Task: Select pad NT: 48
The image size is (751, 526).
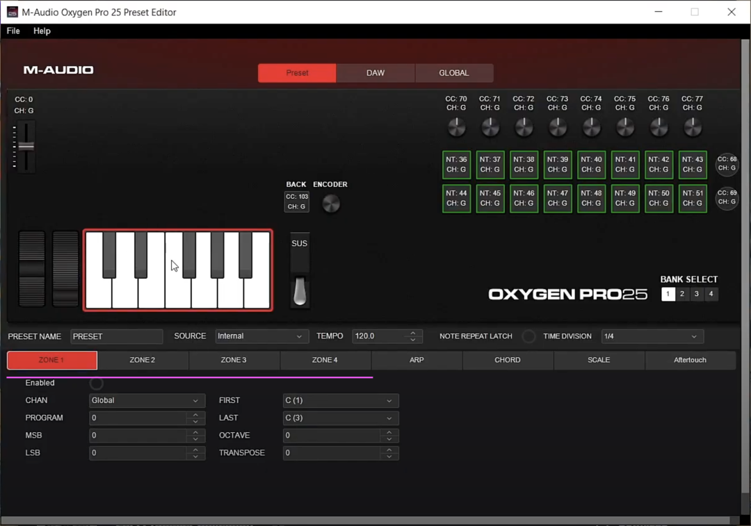Action: [x=592, y=198]
